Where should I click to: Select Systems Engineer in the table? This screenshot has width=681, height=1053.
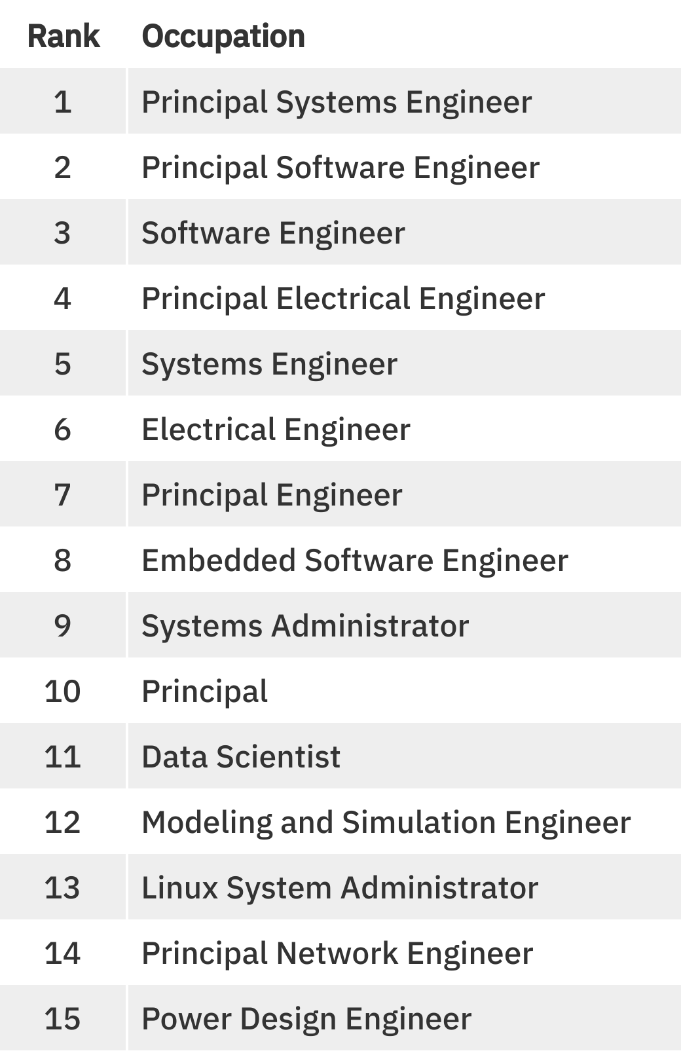click(x=269, y=364)
